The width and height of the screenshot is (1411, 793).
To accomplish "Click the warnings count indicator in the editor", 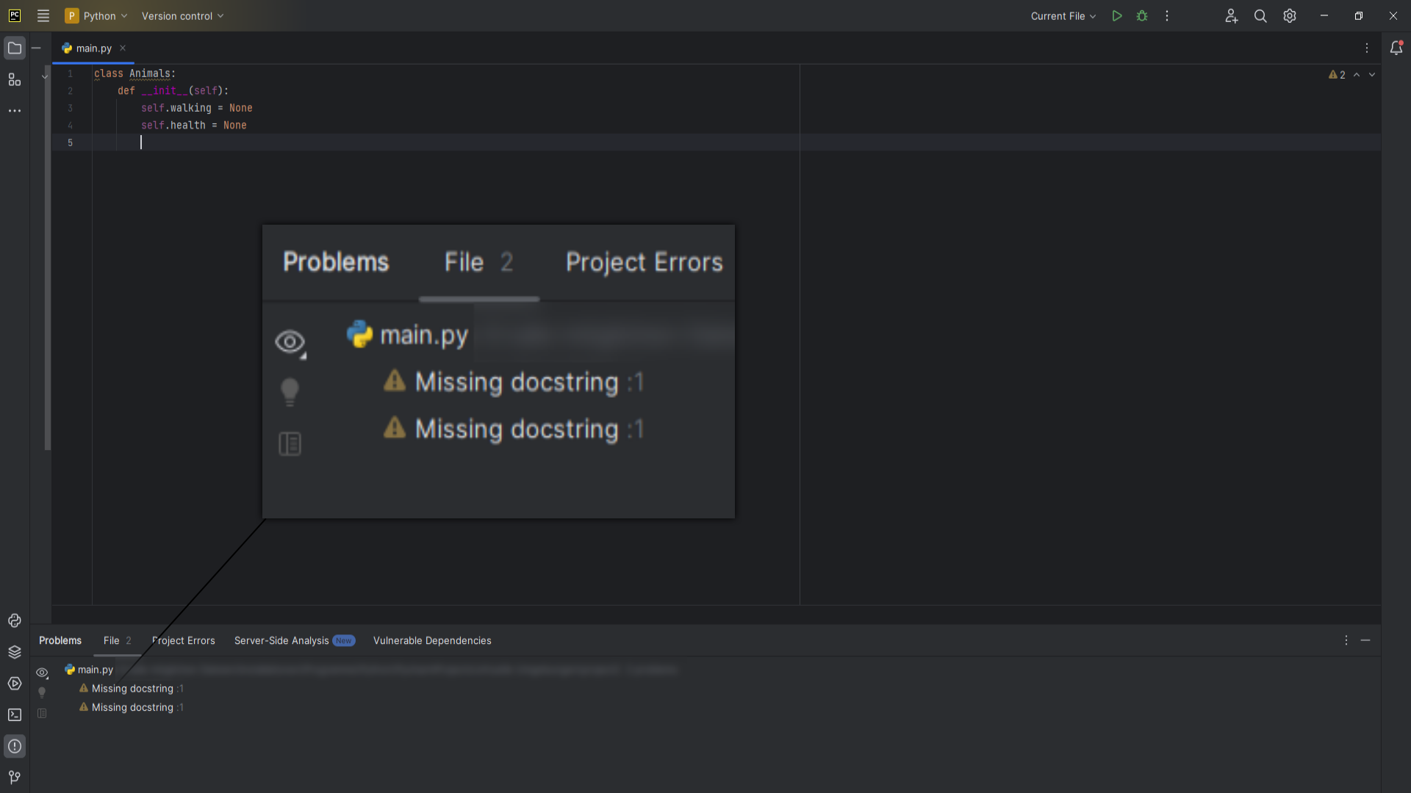I will point(1337,75).
